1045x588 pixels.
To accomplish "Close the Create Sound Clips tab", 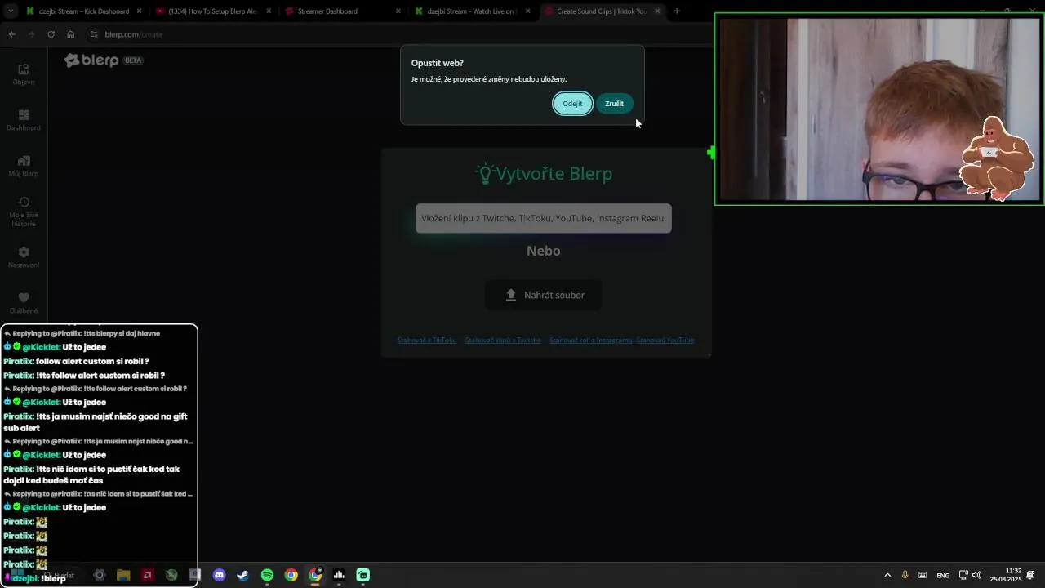I will (657, 11).
